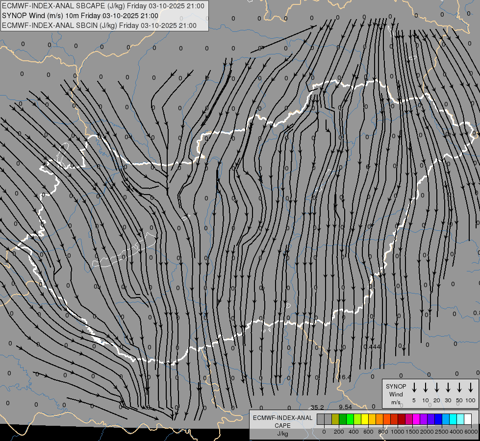Select the olive CAPE legend swatch
480x441 pixels.
click(x=335, y=419)
